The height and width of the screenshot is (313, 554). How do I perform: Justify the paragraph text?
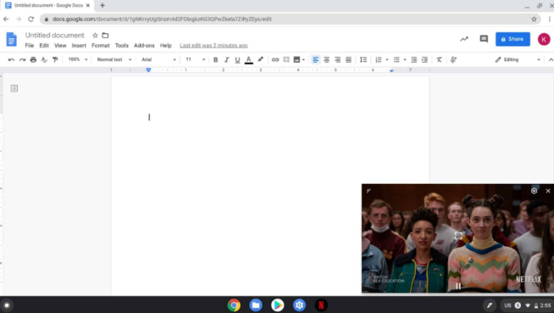[x=348, y=59]
